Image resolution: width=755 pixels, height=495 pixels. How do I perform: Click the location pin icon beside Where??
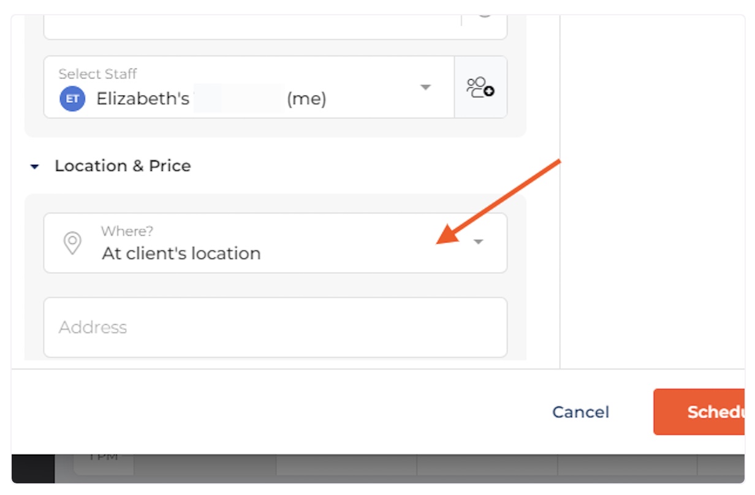point(72,243)
